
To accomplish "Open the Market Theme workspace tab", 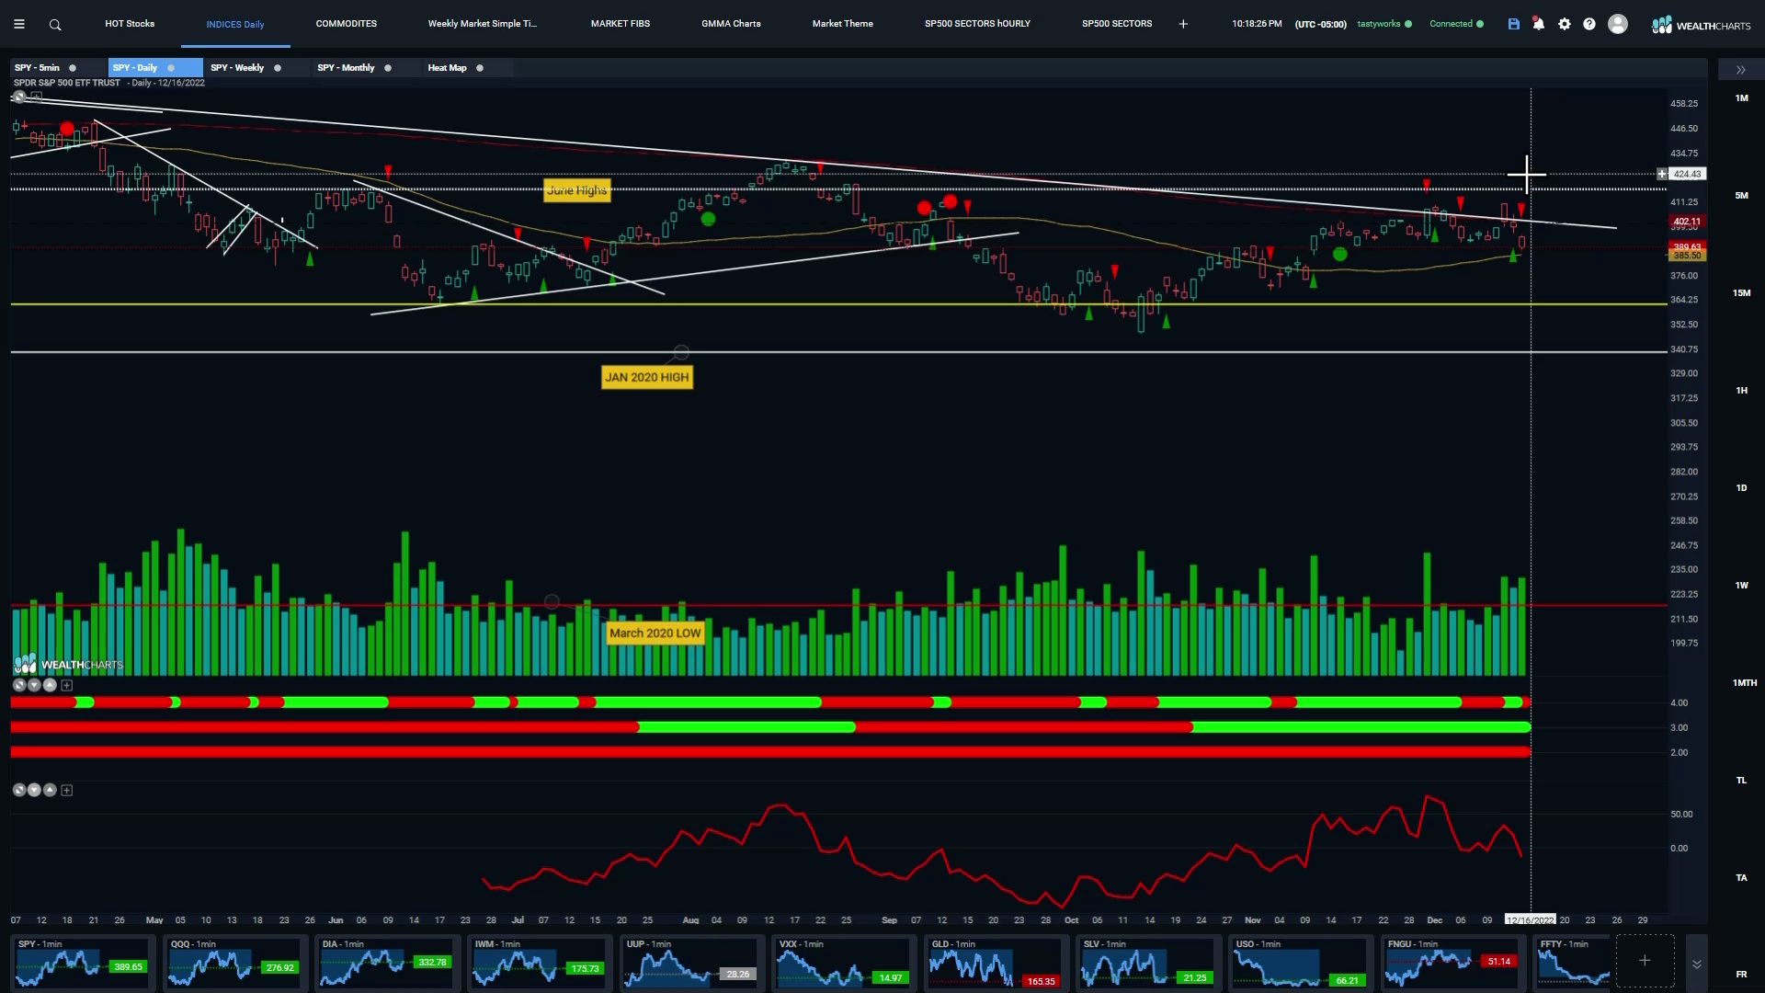I will [843, 24].
